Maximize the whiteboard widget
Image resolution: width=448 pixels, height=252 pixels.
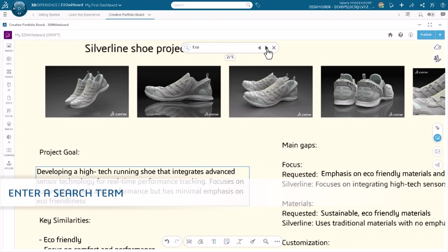tap(430, 25)
